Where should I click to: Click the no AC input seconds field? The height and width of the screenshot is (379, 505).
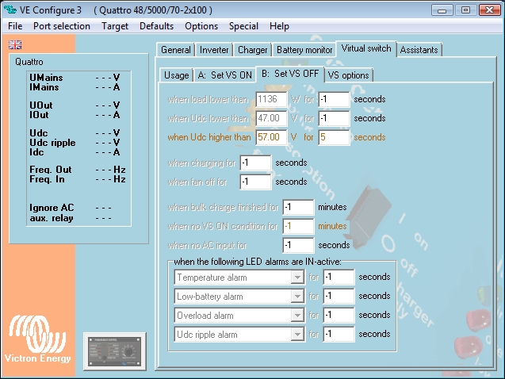click(298, 245)
